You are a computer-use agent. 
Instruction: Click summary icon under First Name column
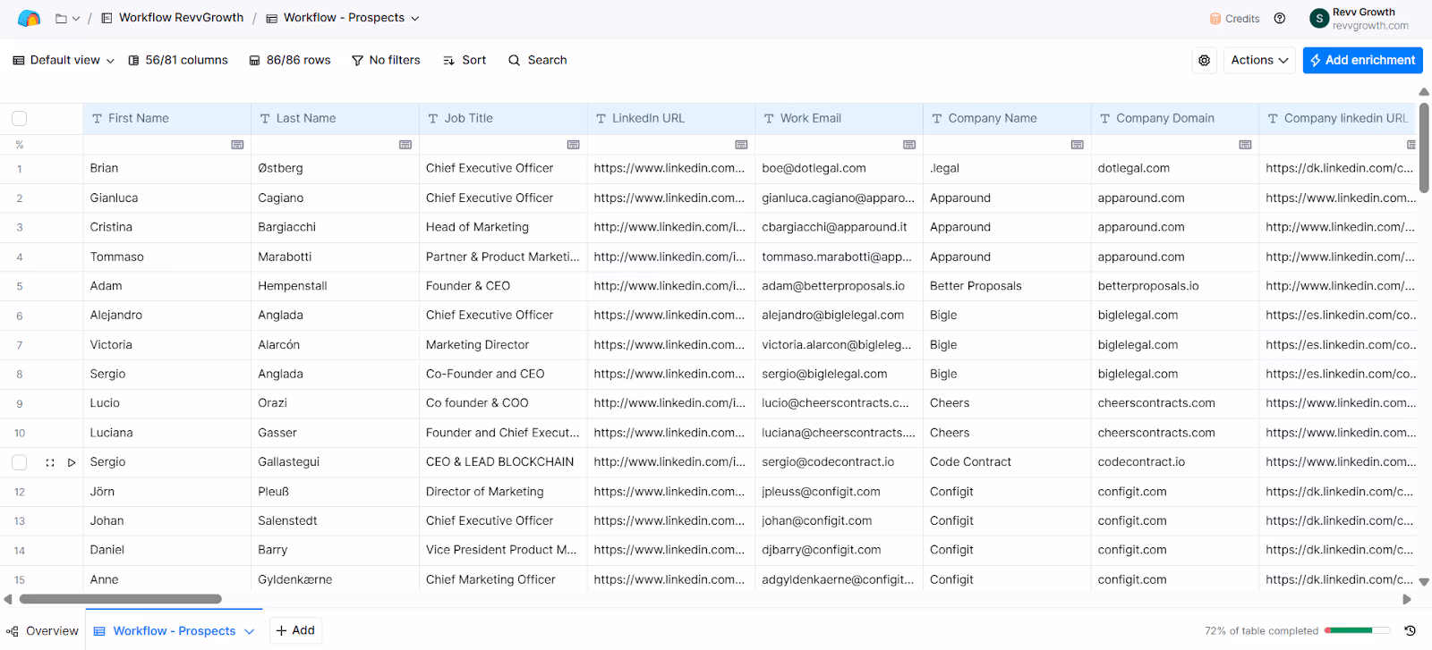[237, 145]
